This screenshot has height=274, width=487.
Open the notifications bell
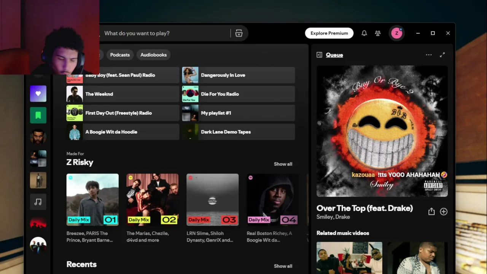tap(364, 33)
